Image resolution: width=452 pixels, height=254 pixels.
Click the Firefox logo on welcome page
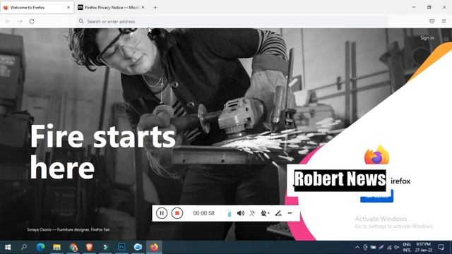pos(376,155)
